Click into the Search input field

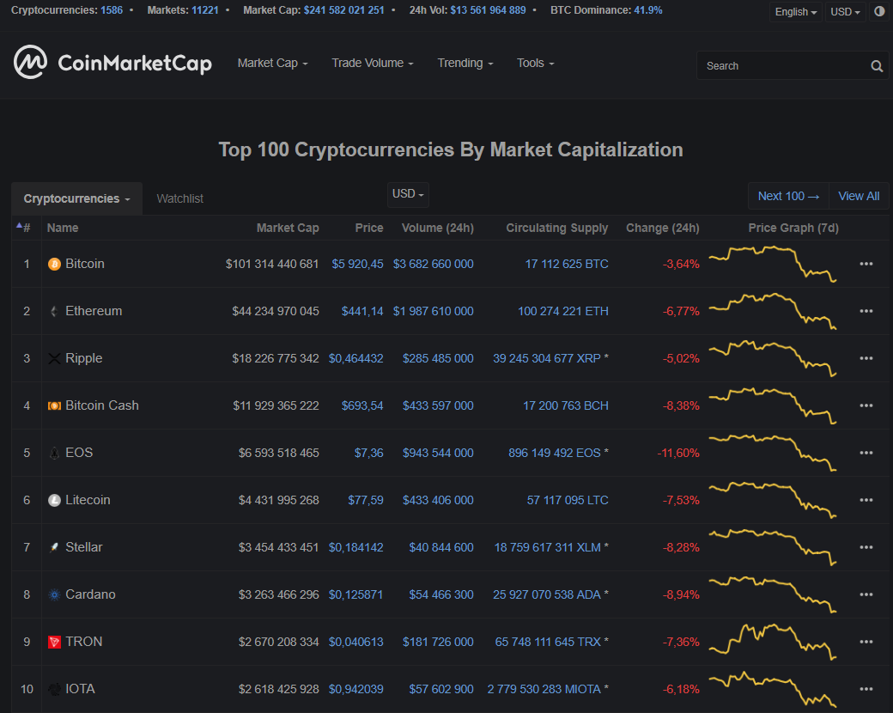pyautogui.click(x=781, y=66)
